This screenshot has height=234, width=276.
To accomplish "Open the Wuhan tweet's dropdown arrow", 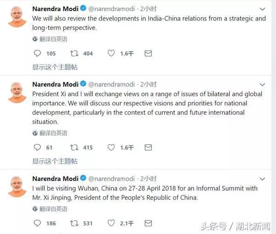I will click(x=262, y=179).
